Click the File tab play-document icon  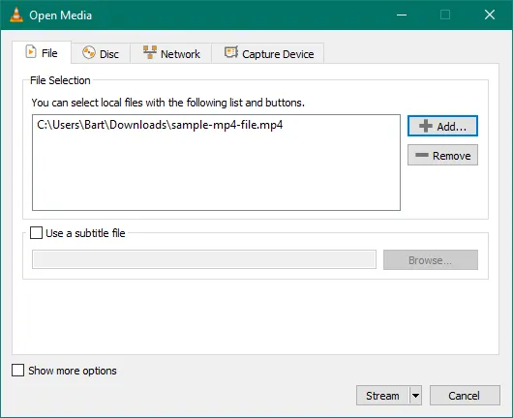click(31, 52)
